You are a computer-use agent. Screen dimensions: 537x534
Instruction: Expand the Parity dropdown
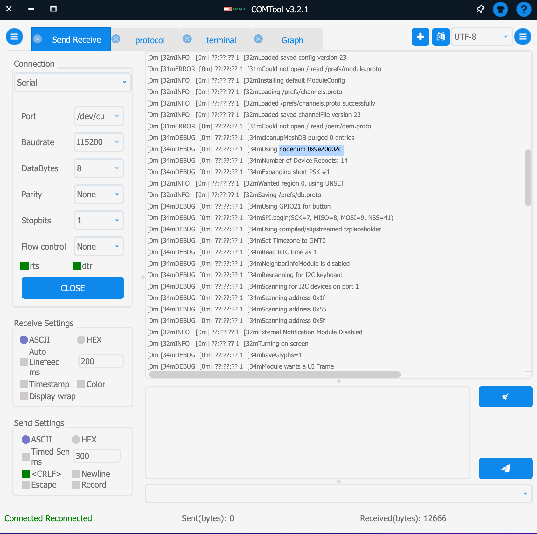[99, 195]
